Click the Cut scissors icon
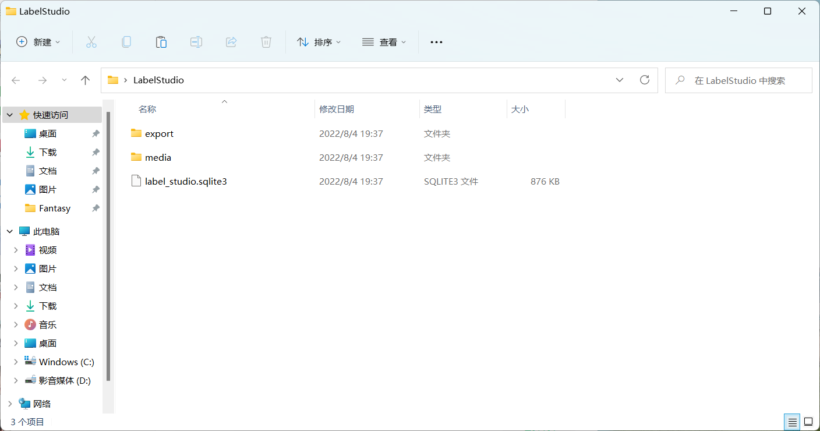820x431 pixels. [x=91, y=42]
